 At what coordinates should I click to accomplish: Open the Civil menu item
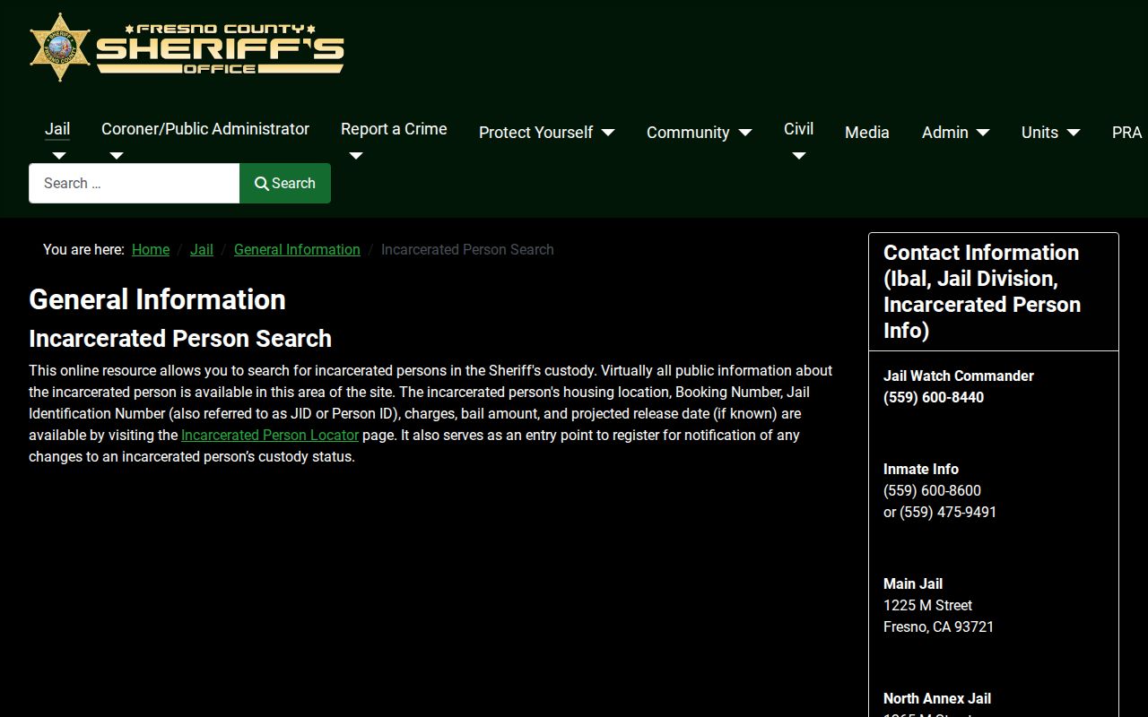[798, 129]
